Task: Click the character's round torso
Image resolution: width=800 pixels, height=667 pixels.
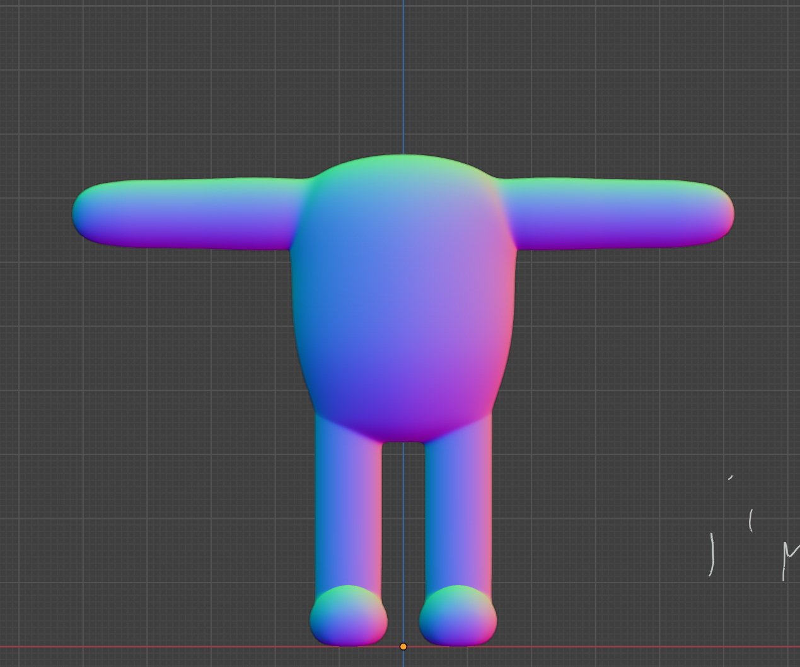Action: (x=403, y=298)
